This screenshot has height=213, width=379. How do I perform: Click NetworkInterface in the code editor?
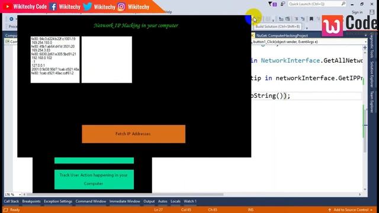pos(290,60)
